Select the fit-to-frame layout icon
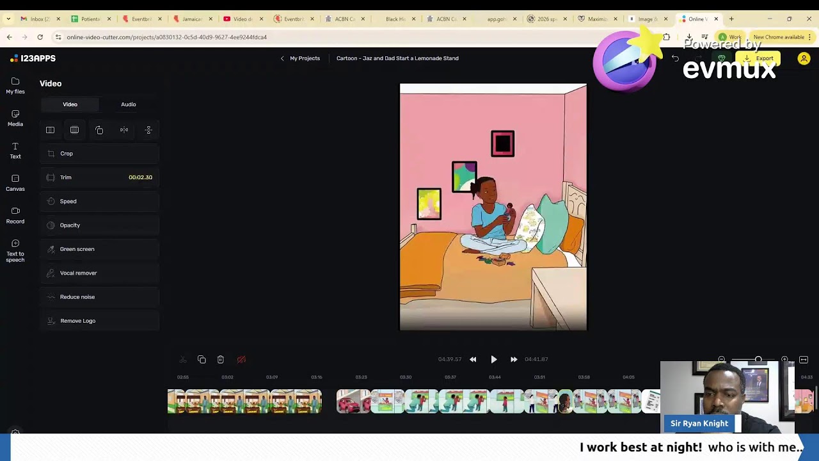This screenshot has width=819, height=461. click(50, 130)
